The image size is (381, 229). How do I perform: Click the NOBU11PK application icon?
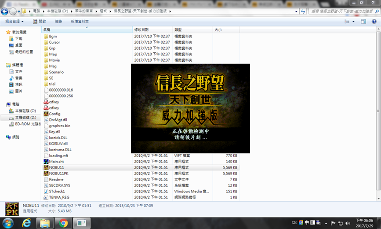pyautogui.click(x=46, y=174)
